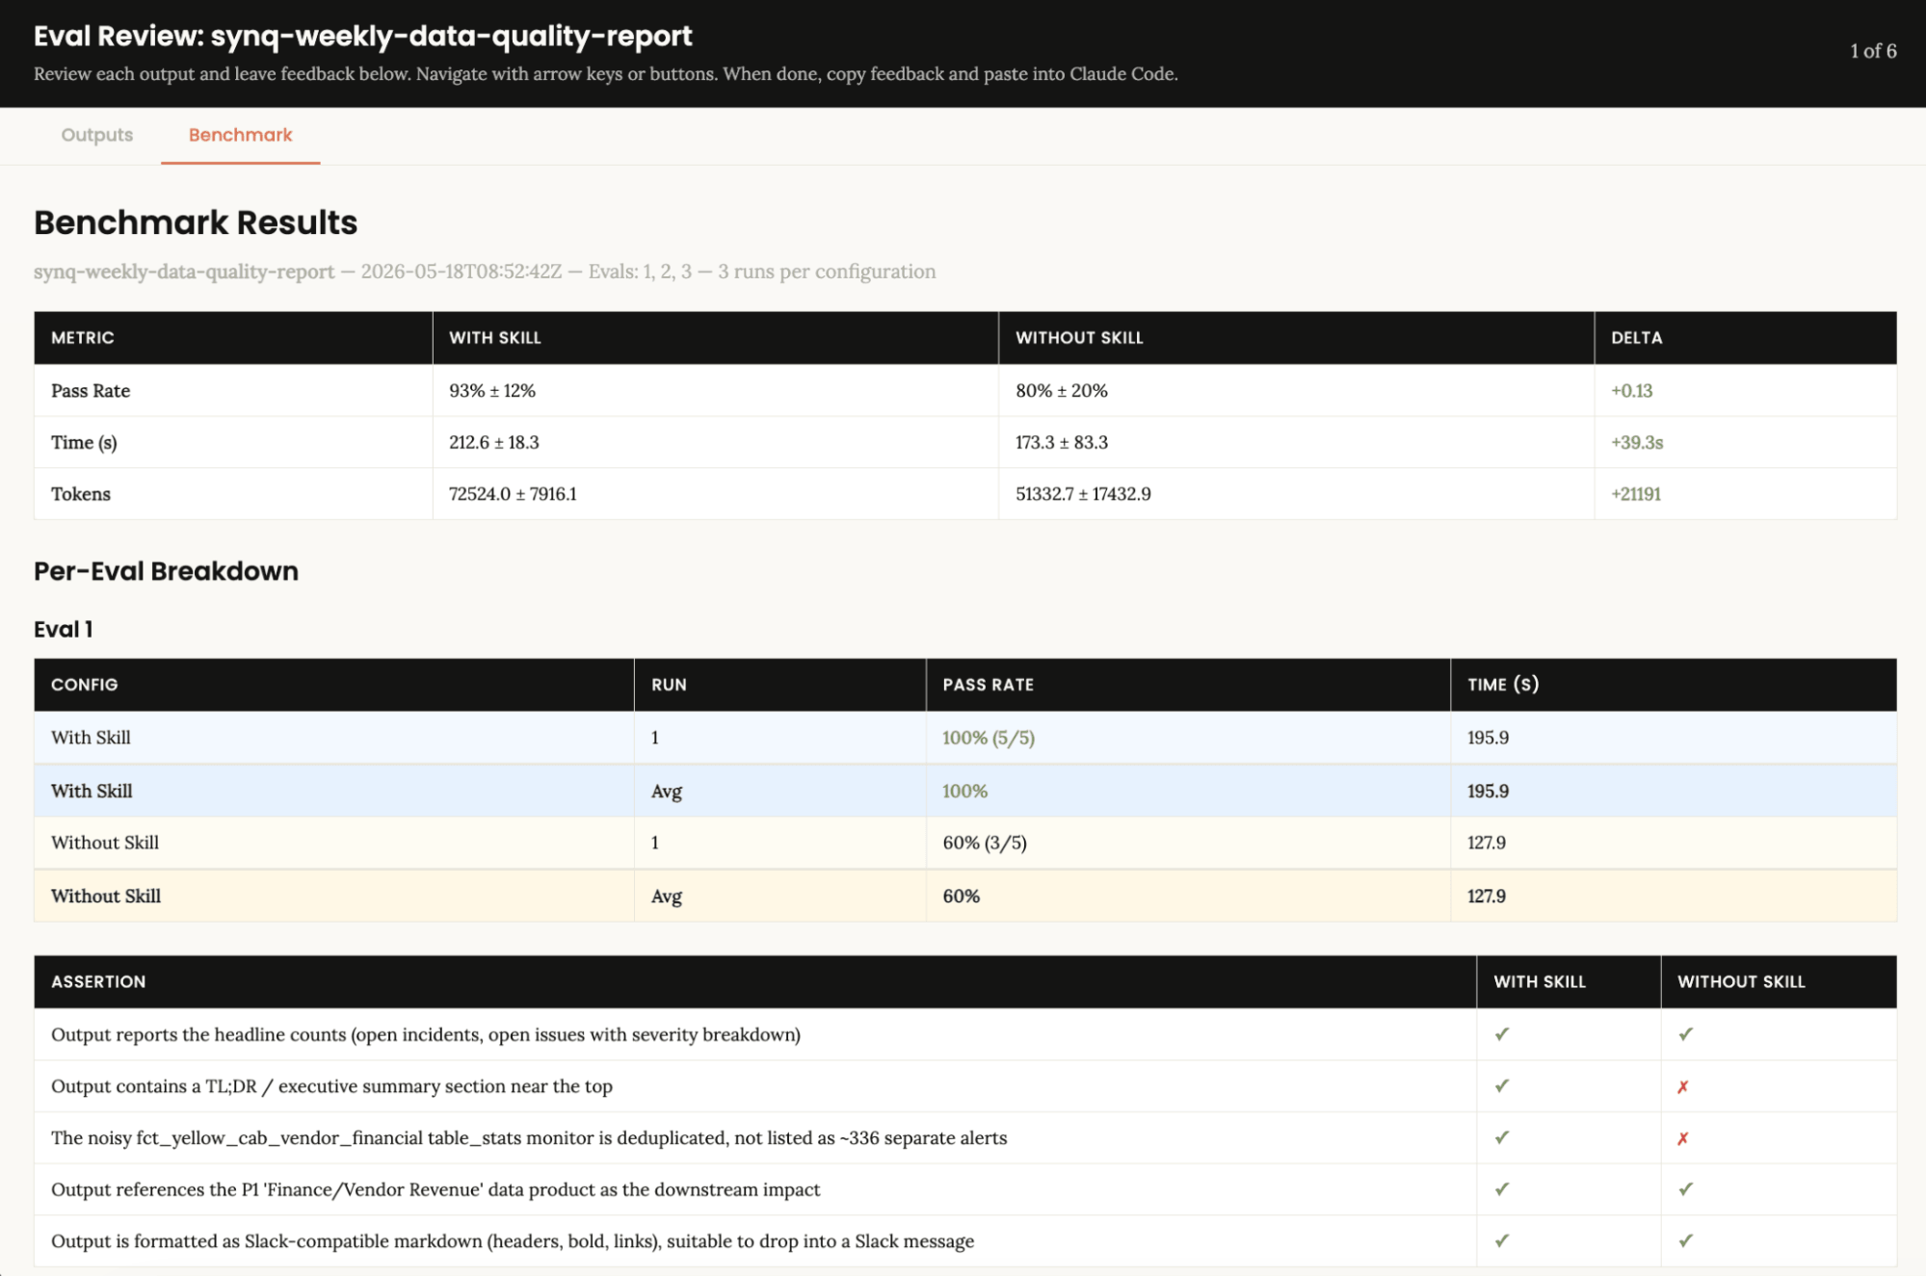This screenshot has height=1276, width=1926.
Task: Click With Skill checkmark for deduplicated monitor assertion
Action: pos(1501,1138)
